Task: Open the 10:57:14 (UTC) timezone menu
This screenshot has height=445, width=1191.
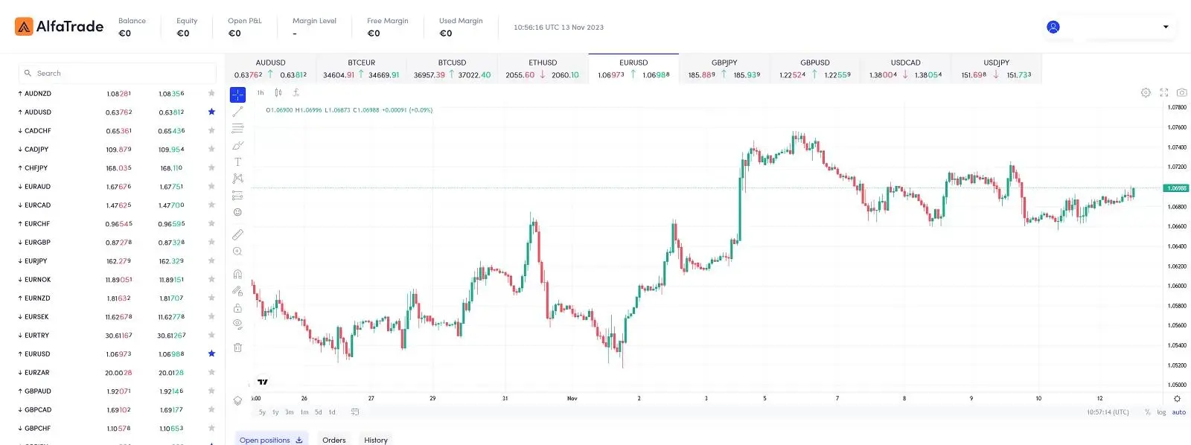Action: (x=1108, y=412)
